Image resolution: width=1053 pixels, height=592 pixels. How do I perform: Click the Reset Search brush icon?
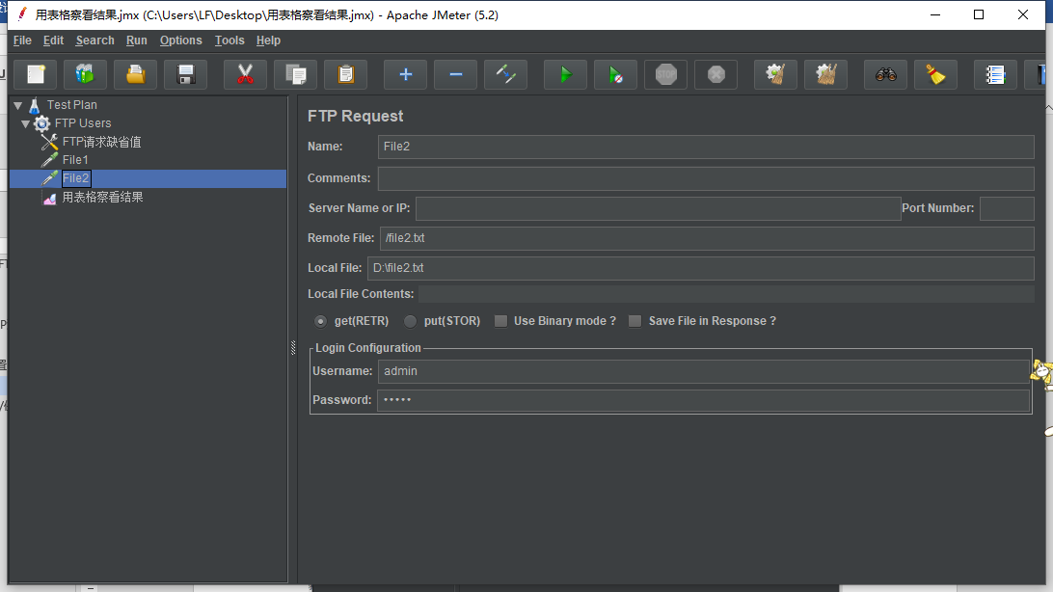tap(935, 74)
